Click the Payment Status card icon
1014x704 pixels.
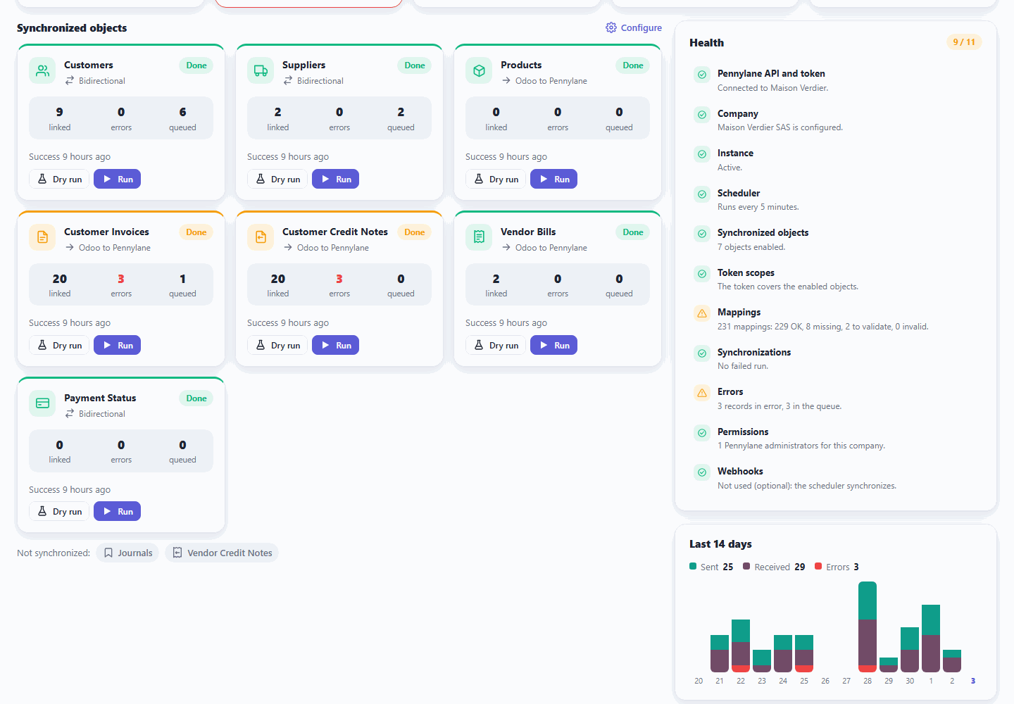coord(42,403)
